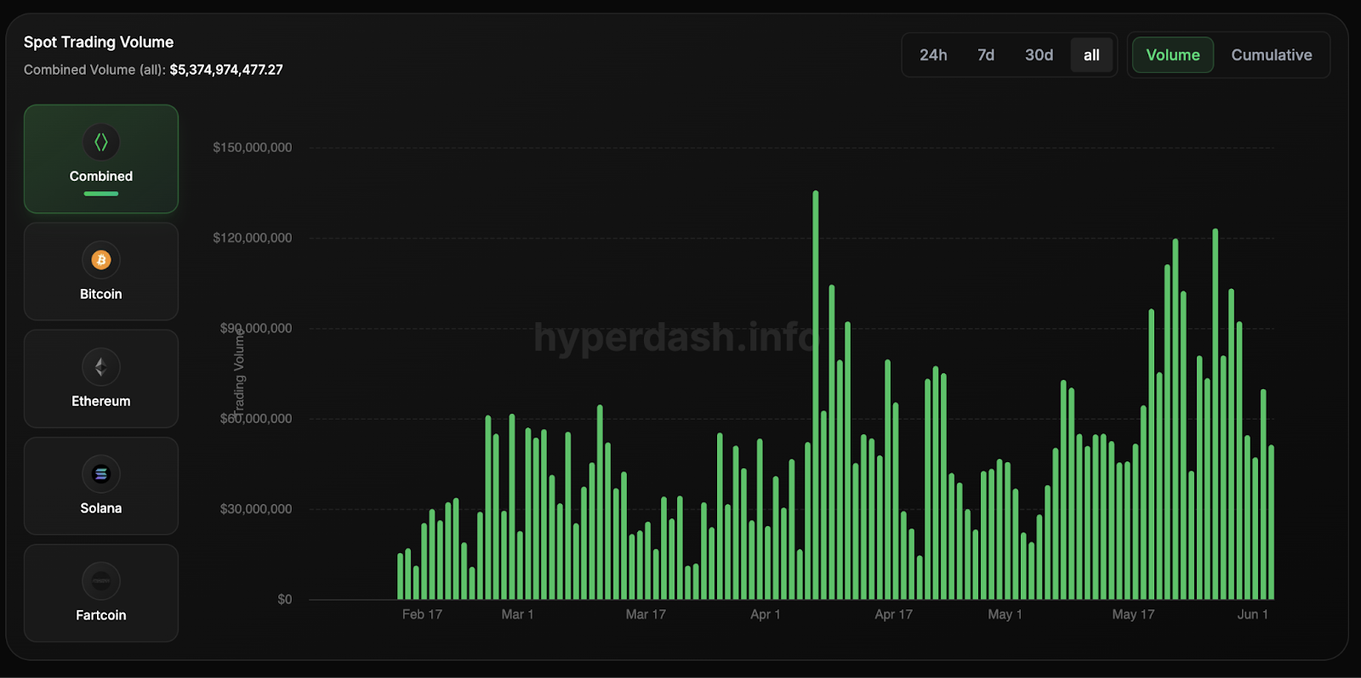The image size is (1361, 678).
Task: Click the May 1 date label
Action: [x=1005, y=614]
